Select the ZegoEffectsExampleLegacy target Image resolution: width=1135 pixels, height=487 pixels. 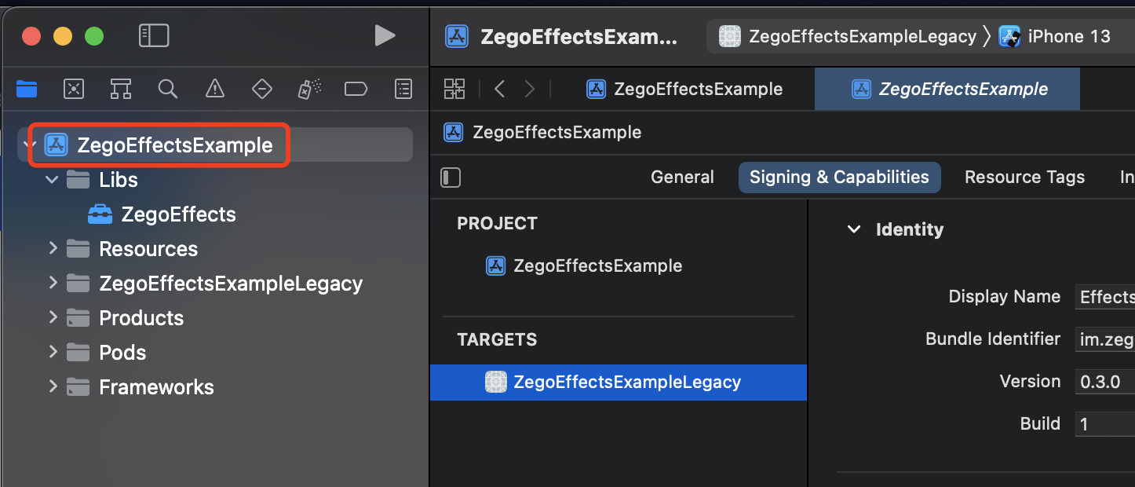click(619, 383)
